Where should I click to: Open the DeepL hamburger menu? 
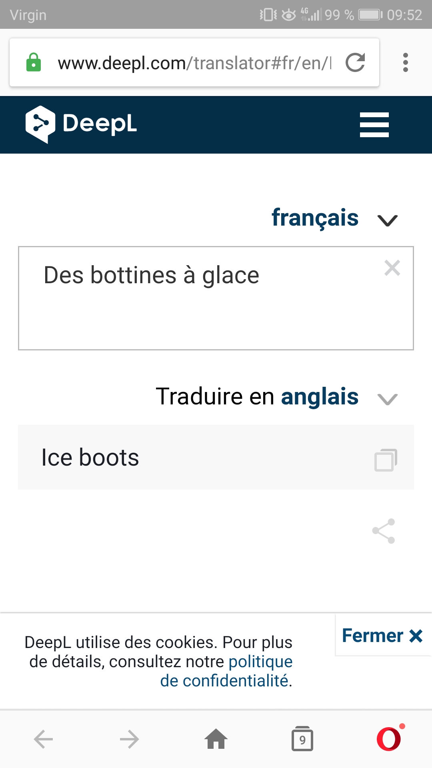pos(374,125)
